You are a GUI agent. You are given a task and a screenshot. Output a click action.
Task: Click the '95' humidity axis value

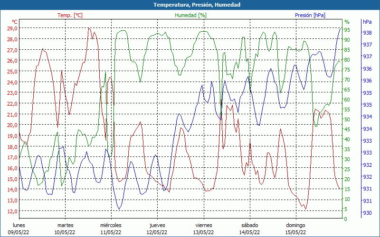click(x=347, y=30)
